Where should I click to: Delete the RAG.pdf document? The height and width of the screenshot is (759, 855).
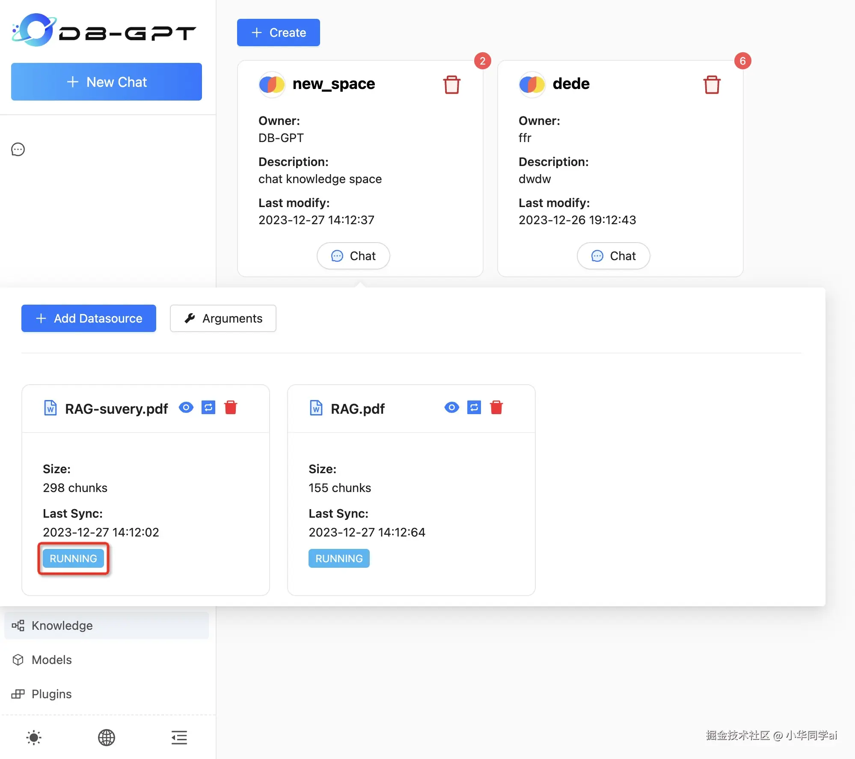coord(496,408)
